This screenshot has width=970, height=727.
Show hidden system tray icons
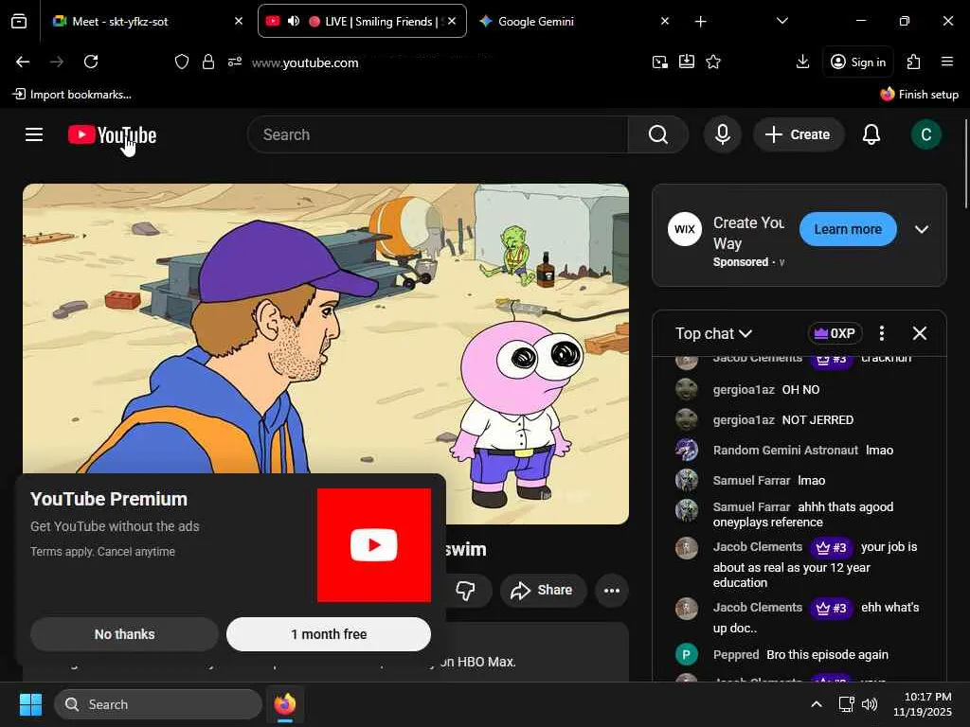coord(817,704)
